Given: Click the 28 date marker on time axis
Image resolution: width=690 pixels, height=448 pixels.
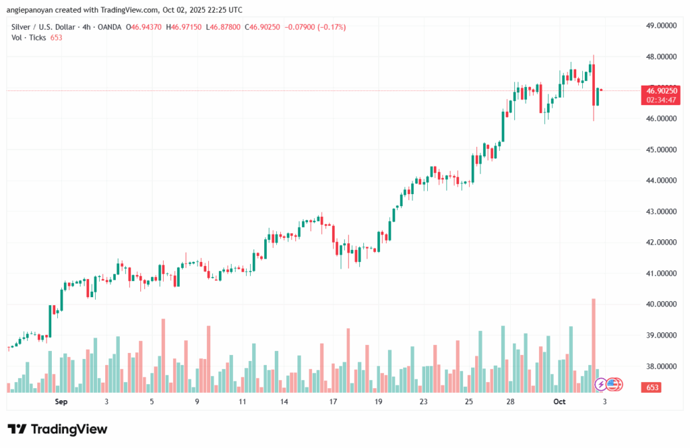Looking at the screenshot, I should click(511, 402).
